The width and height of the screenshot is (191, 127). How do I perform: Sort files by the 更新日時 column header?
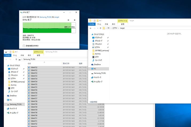point(66,64)
